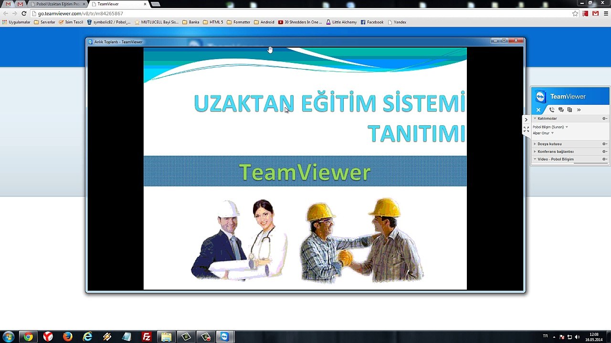Close the TeamViewer session with X icon
The image size is (611, 343).
tap(538, 110)
